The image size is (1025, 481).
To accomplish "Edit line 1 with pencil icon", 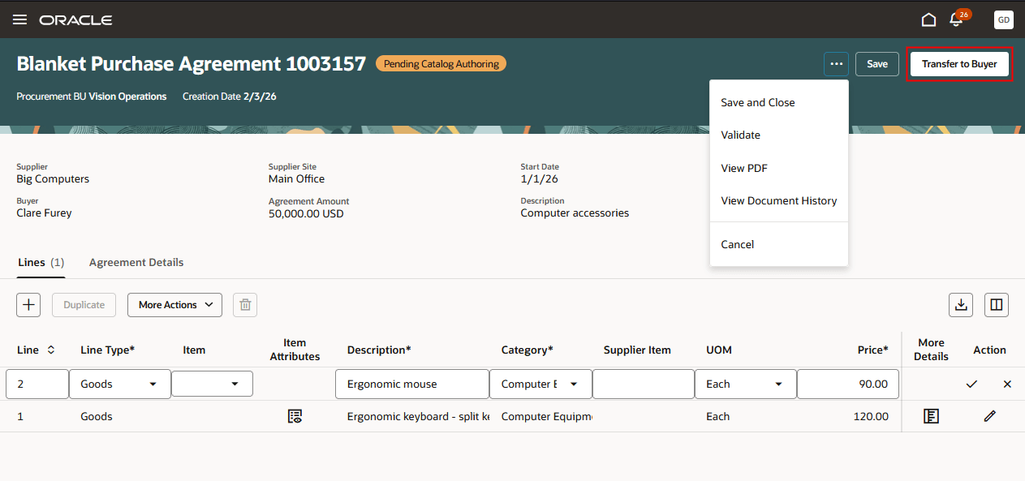I will click(x=989, y=416).
